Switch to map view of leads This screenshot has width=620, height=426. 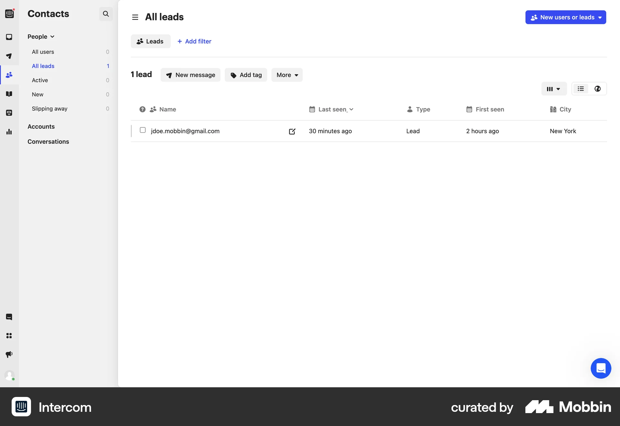coord(597,88)
